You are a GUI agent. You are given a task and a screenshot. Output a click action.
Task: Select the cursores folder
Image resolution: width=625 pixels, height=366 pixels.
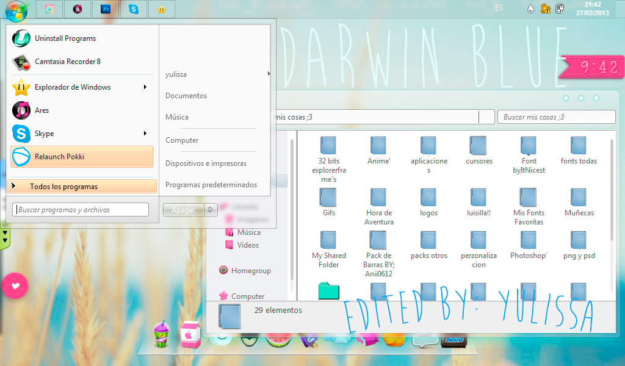click(479, 150)
